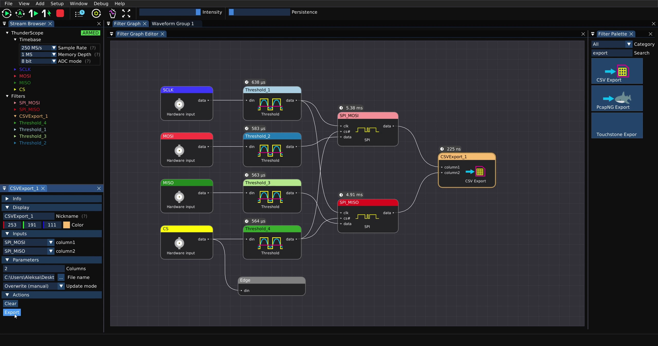Open Sample Rate dropdown
This screenshot has height=346, width=658.
click(38, 48)
